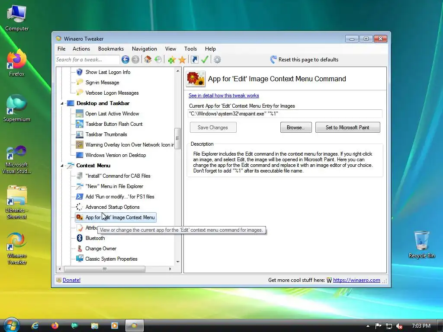Select Verbose Logon Messages item
This screenshot has height=332, width=443.
[x=112, y=93]
